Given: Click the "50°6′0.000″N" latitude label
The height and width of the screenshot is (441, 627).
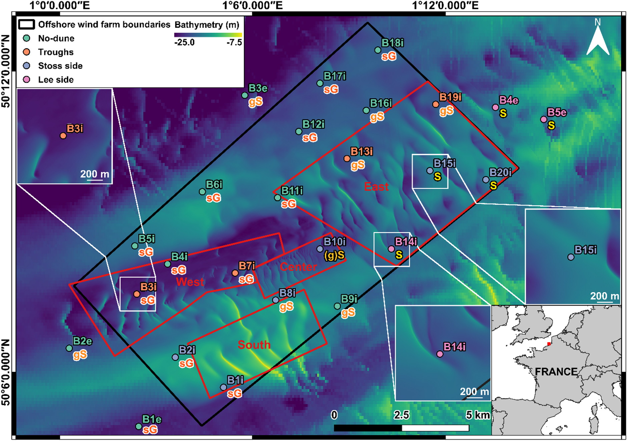Looking at the screenshot, I should click(6, 373).
